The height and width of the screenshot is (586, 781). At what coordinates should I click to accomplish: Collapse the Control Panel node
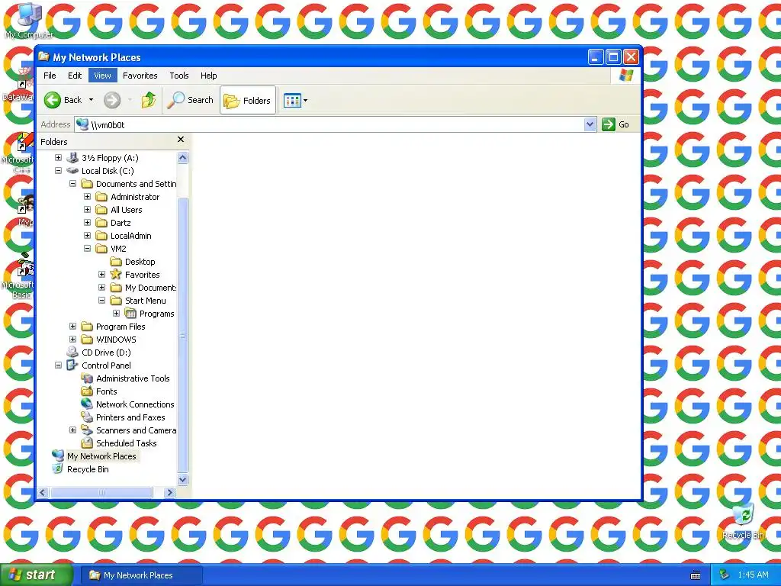58,365
